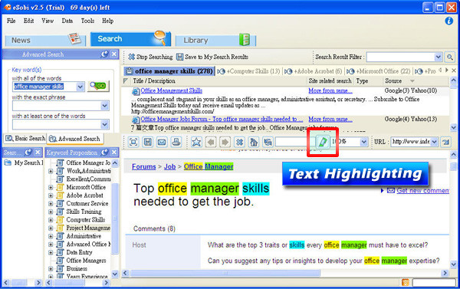Open the View menu

pyautogui.click(x=48, y=21)
